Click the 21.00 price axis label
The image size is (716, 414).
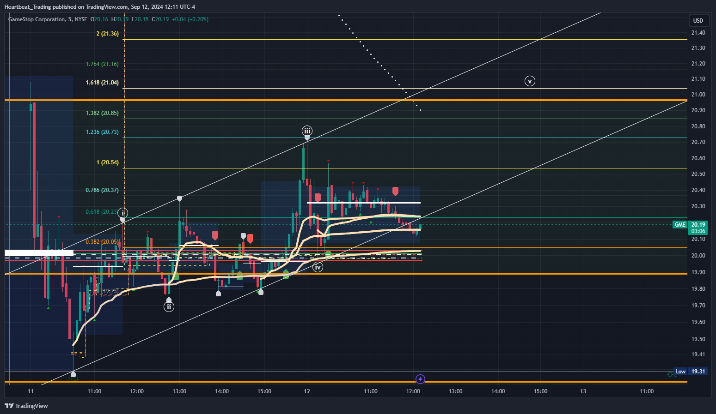coord(698,95)
